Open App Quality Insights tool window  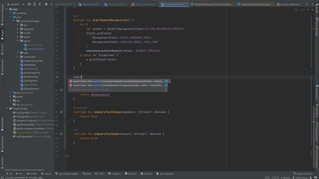tap(66, 174)
